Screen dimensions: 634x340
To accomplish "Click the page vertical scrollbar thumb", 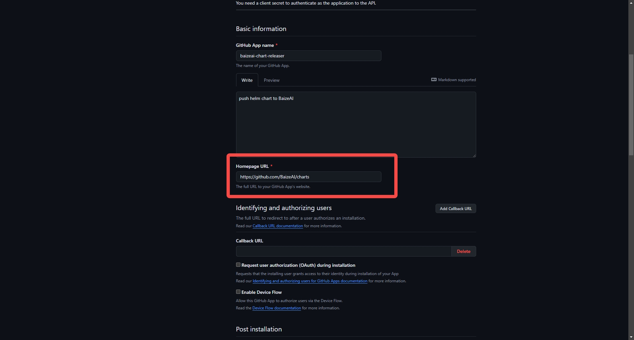I will tap(631, 105).
